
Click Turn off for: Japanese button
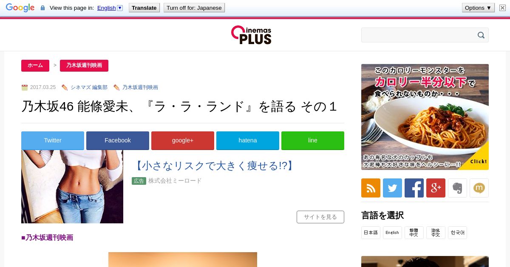pos(194,8)
